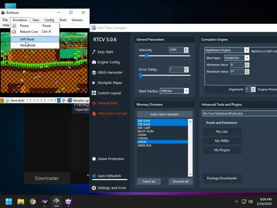Viewport: 277px width, 208px height.
Task: Click the Intensity slider handle
Action: tap(146, 56)
